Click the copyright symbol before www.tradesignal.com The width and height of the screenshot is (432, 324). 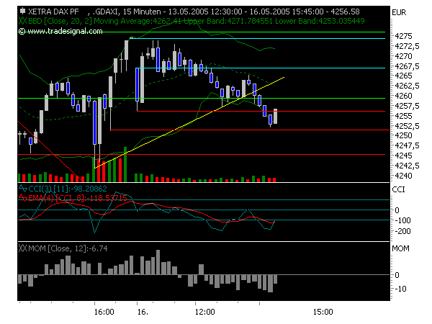tap(22, 31)
